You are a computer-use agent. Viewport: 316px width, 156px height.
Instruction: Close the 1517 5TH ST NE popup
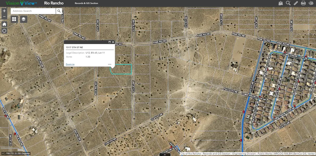pos(113,42)
